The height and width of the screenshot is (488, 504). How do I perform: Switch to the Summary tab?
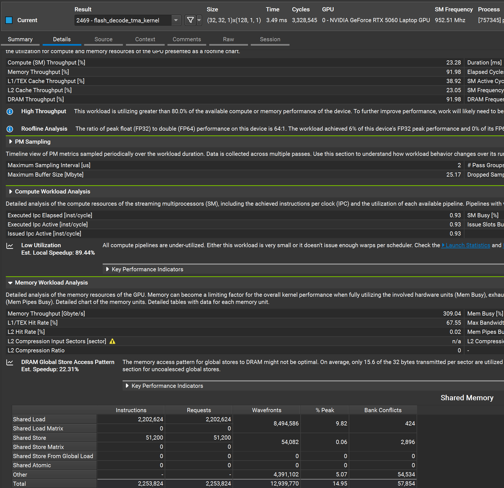point(20,39)
